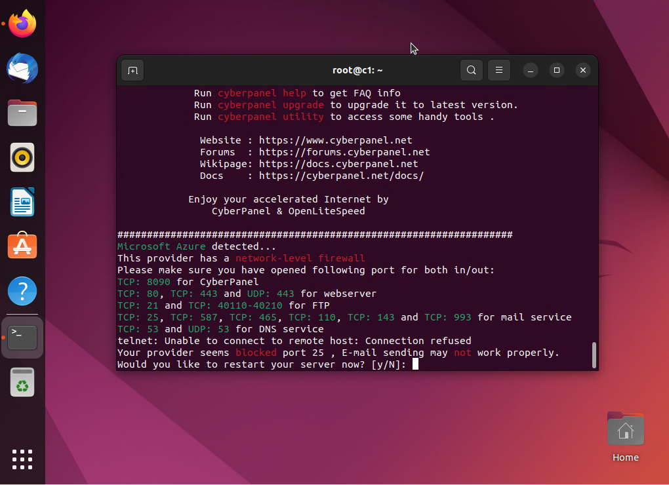
Task: Click the https://forums.cyberpanel.net URL
Action: [344, 152]
